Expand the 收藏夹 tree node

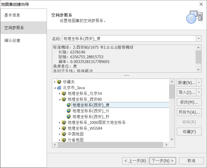[x=55, y=82]
